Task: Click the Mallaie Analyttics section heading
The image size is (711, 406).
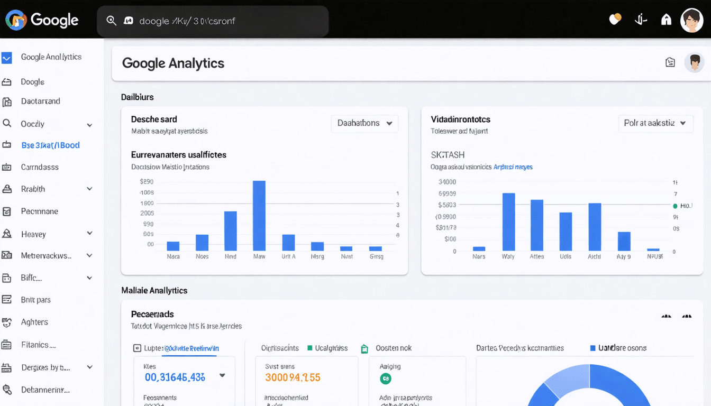Action: coord(154,291)
